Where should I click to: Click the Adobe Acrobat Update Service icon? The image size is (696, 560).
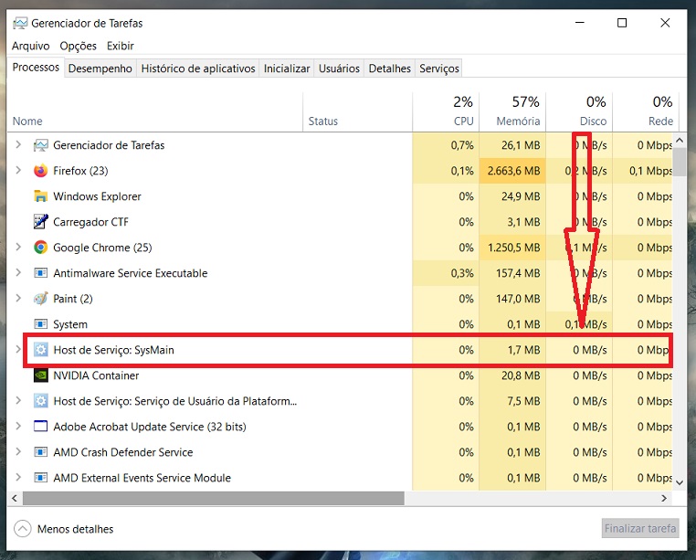tap(41, 427)
